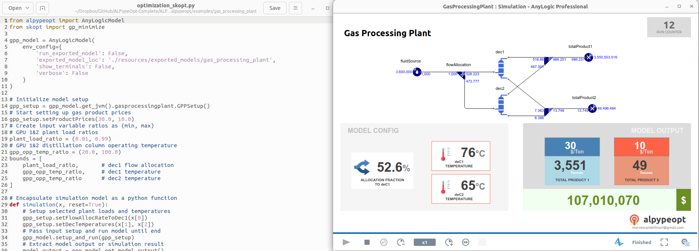Click the fluidSource block icon
This screenshot has height=251, width=699.
[x=417, y=72]
